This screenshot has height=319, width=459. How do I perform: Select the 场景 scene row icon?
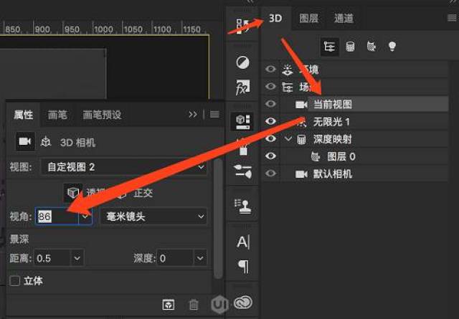[x=287, y=87]
